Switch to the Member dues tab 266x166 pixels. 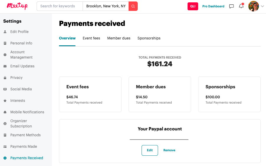[119, 38]
